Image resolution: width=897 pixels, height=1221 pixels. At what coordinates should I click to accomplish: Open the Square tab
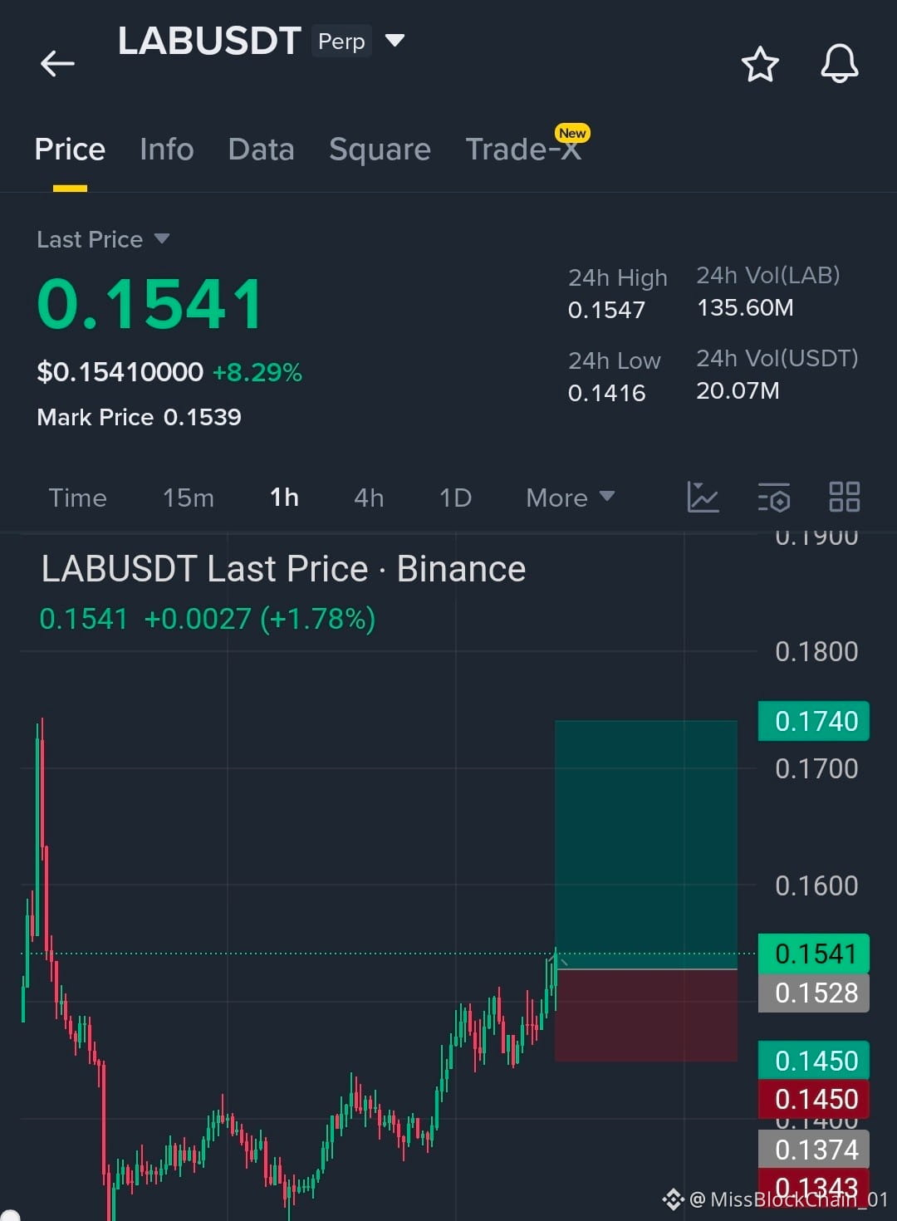coord(380,150)
